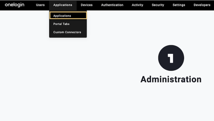The width and height of the screenshot is (214, 121).
Task: Open the Developers menu
Action: point(202,5)
